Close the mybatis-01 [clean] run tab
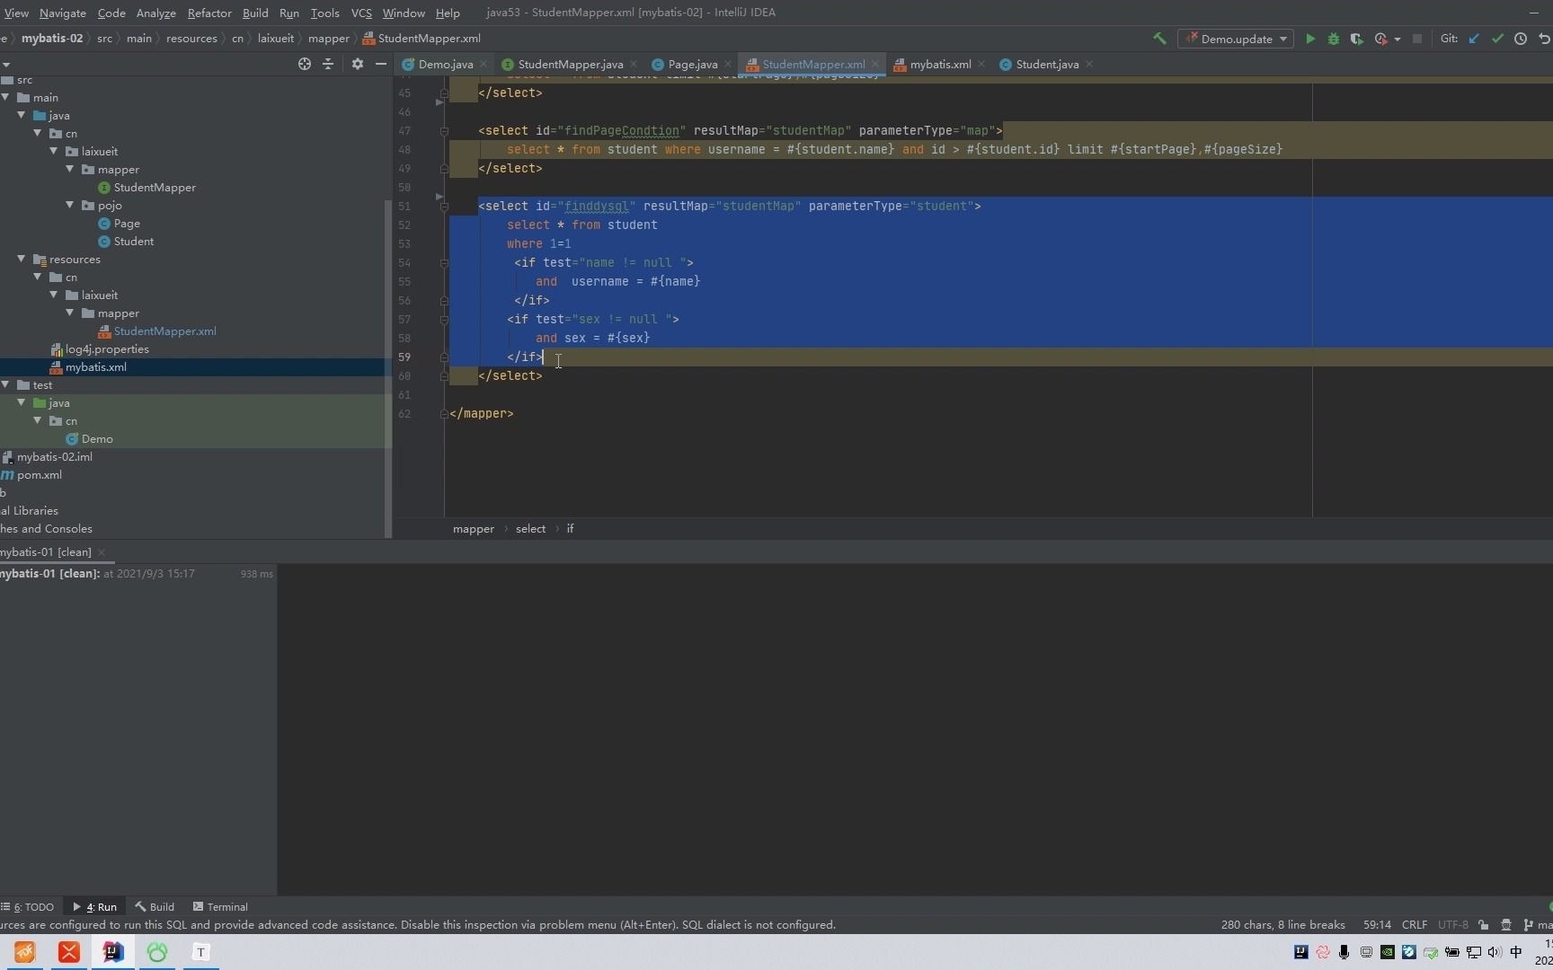This screenshot has width=1553, height=970. click(x=102, y=552)
